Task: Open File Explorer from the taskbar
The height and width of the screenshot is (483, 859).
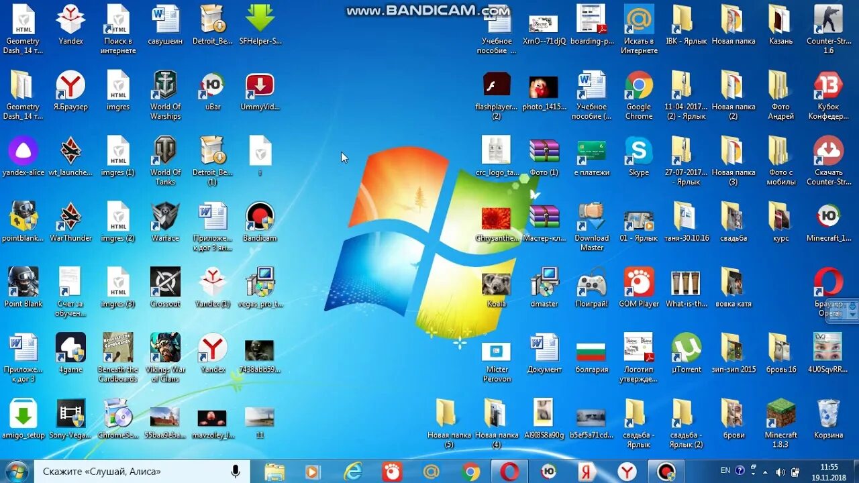Action: [274, 472]
